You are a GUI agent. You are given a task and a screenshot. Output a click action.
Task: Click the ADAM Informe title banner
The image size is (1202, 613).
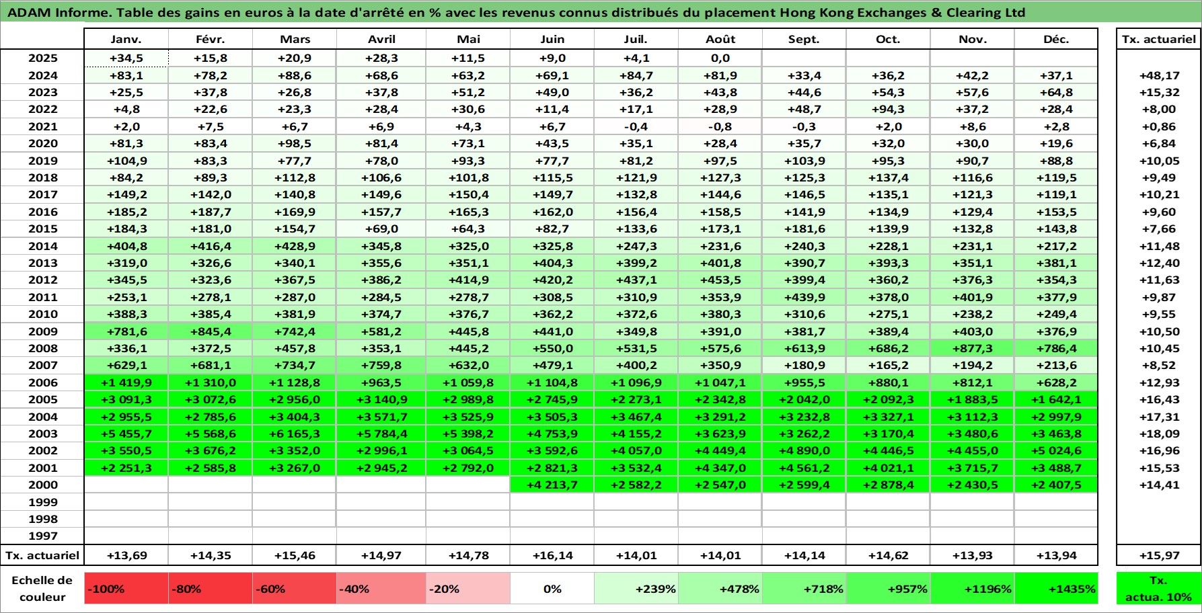[601, 12]
